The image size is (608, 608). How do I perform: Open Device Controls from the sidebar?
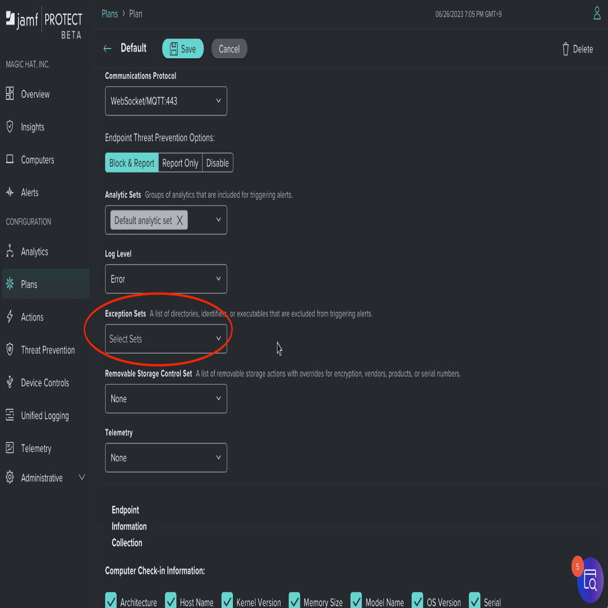tap(9, 382)
